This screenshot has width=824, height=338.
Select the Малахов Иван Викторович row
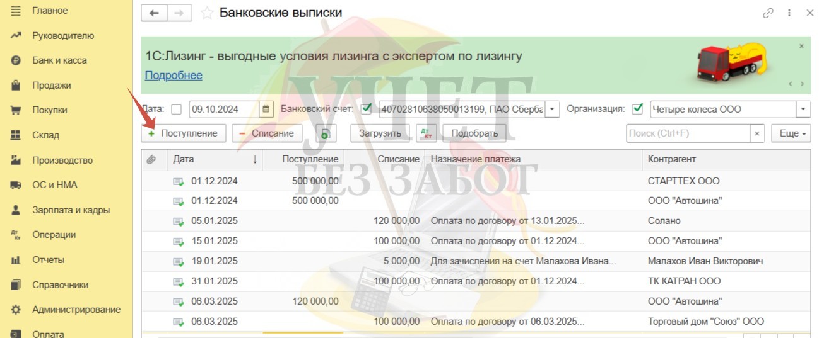(x=476, y=261)
